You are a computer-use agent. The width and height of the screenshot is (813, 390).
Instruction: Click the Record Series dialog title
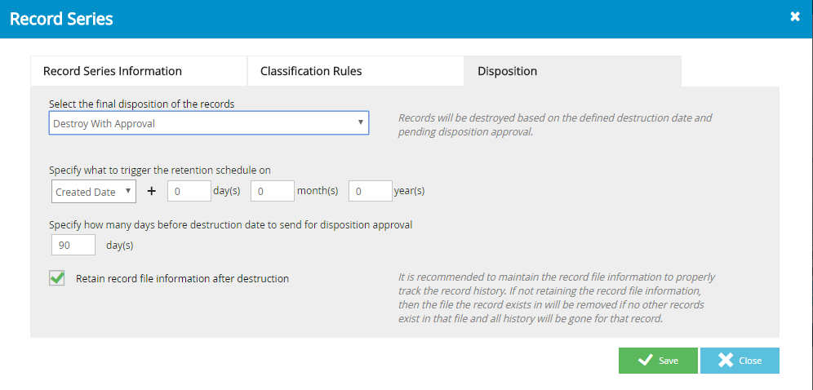61,19
